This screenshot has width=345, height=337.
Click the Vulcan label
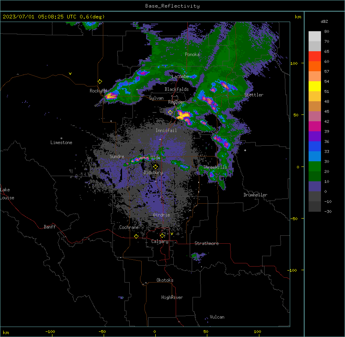pyautogui.click(x=217, y=317)
